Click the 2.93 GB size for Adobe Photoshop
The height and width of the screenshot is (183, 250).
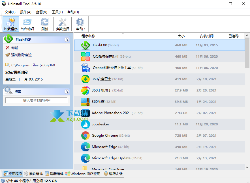[x=181, y=113]
